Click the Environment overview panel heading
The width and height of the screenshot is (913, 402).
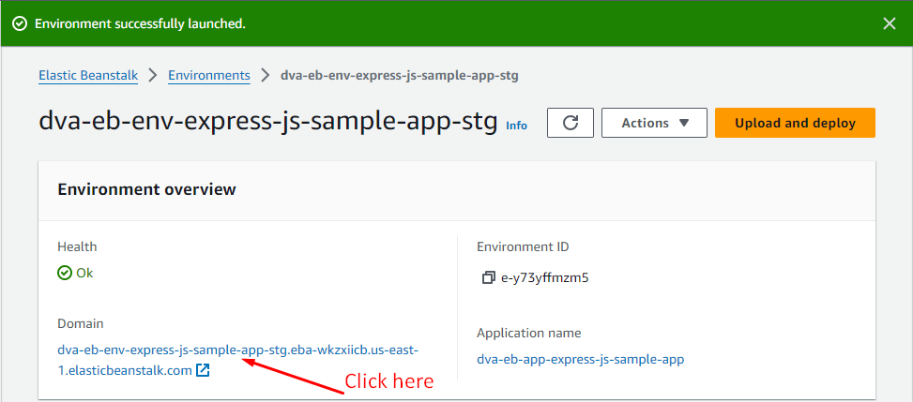click(x=146, y=189)
